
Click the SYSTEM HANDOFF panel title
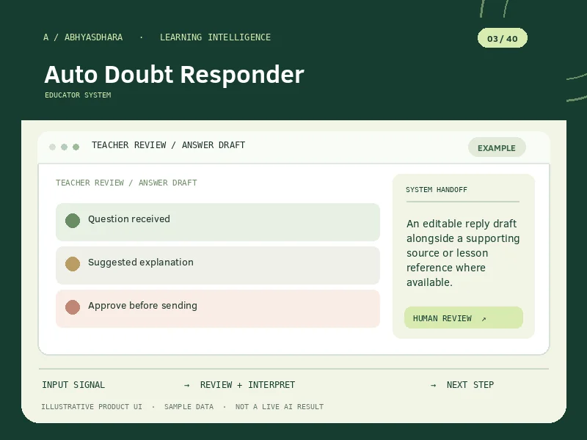437,190
